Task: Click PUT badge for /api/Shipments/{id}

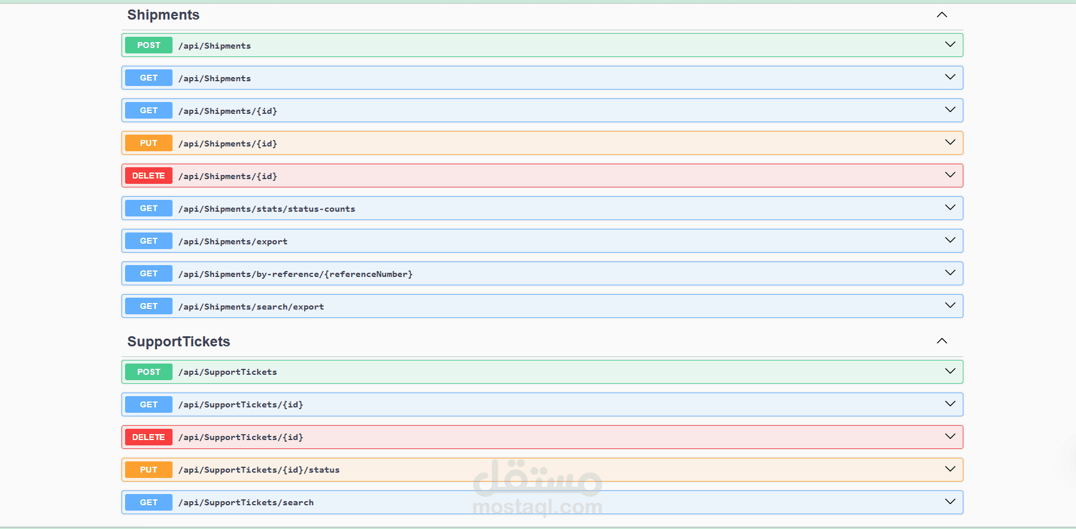Action: (149, 143)
